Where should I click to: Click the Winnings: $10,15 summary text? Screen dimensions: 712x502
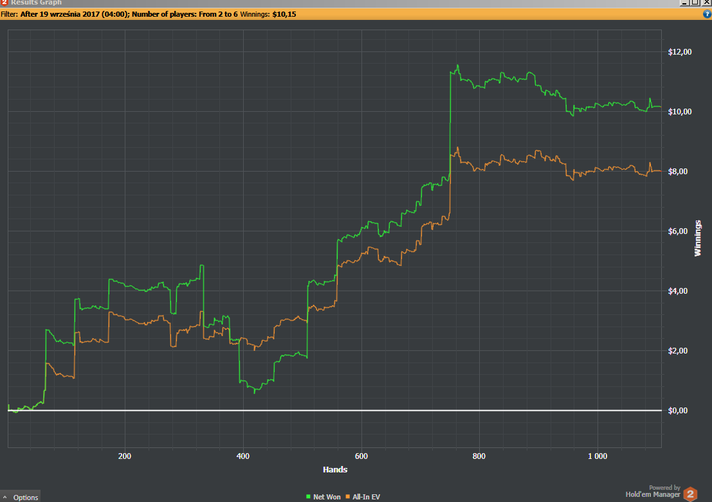(x=268, y=14)
